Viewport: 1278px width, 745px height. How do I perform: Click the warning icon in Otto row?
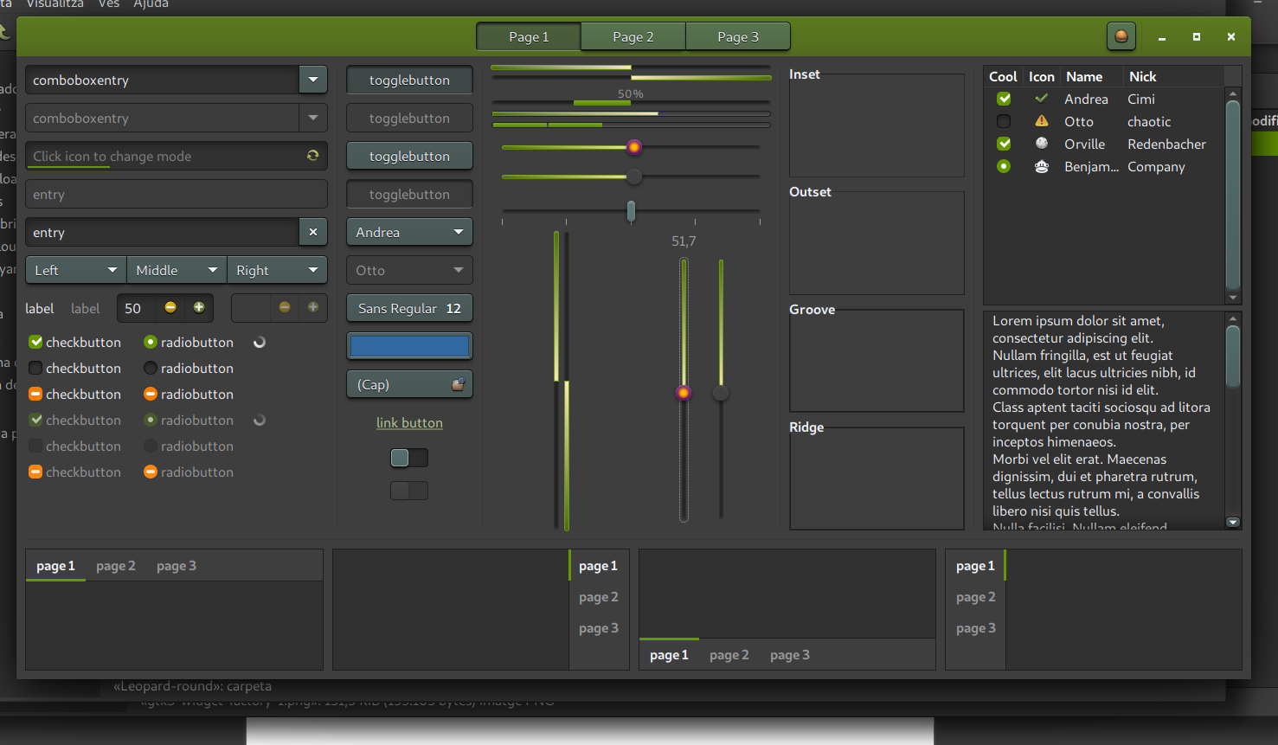(x=1042, y=121)
